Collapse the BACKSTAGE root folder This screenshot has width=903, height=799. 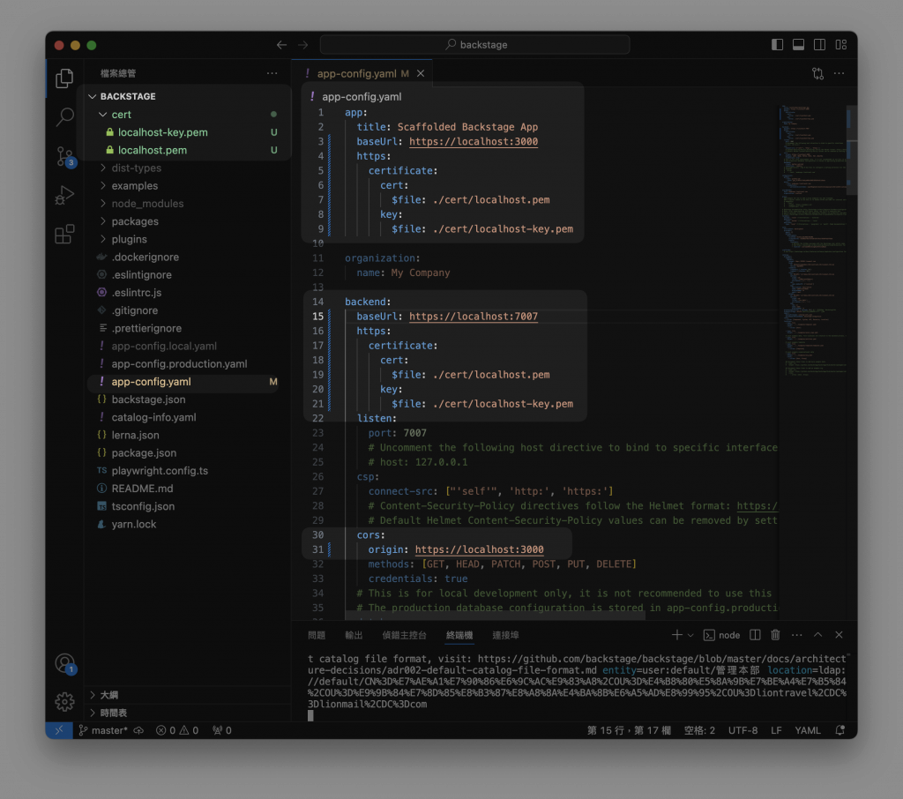[187, 96]
